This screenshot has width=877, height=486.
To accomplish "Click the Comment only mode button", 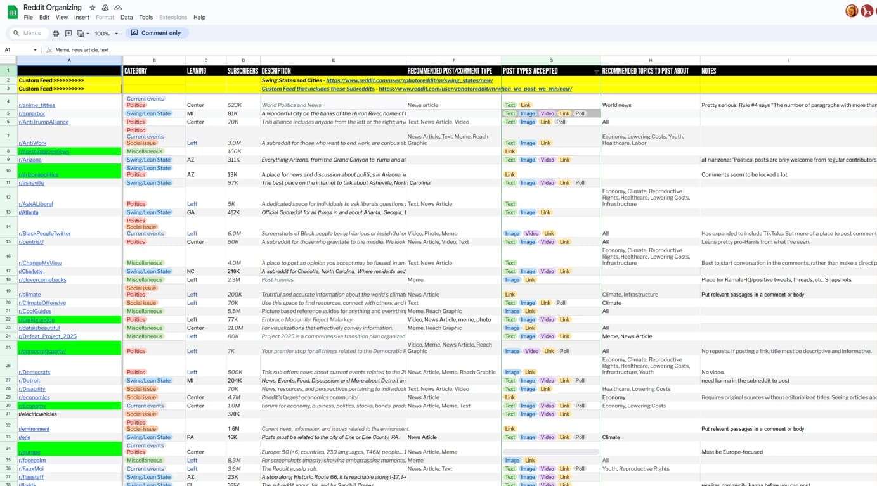I will point(156,33).
